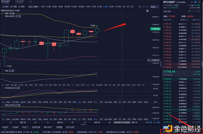Open the 单窗口 window layout dropdown
This screenshot has height=134, width=203.
click(154, 7)
